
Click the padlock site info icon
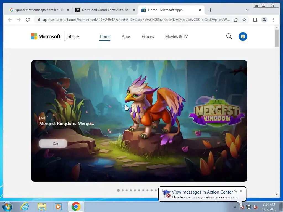(39, 20)
